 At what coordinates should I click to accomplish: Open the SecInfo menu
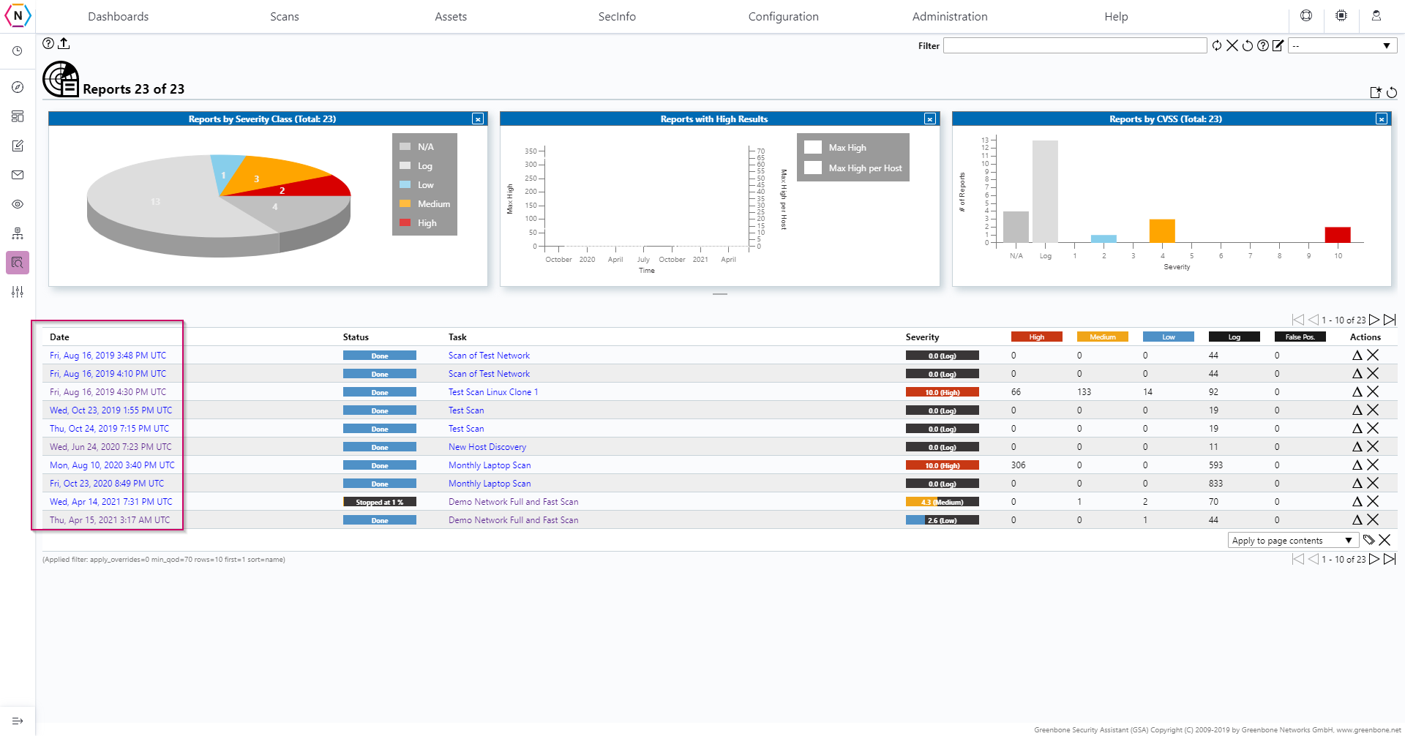[617, 16]
